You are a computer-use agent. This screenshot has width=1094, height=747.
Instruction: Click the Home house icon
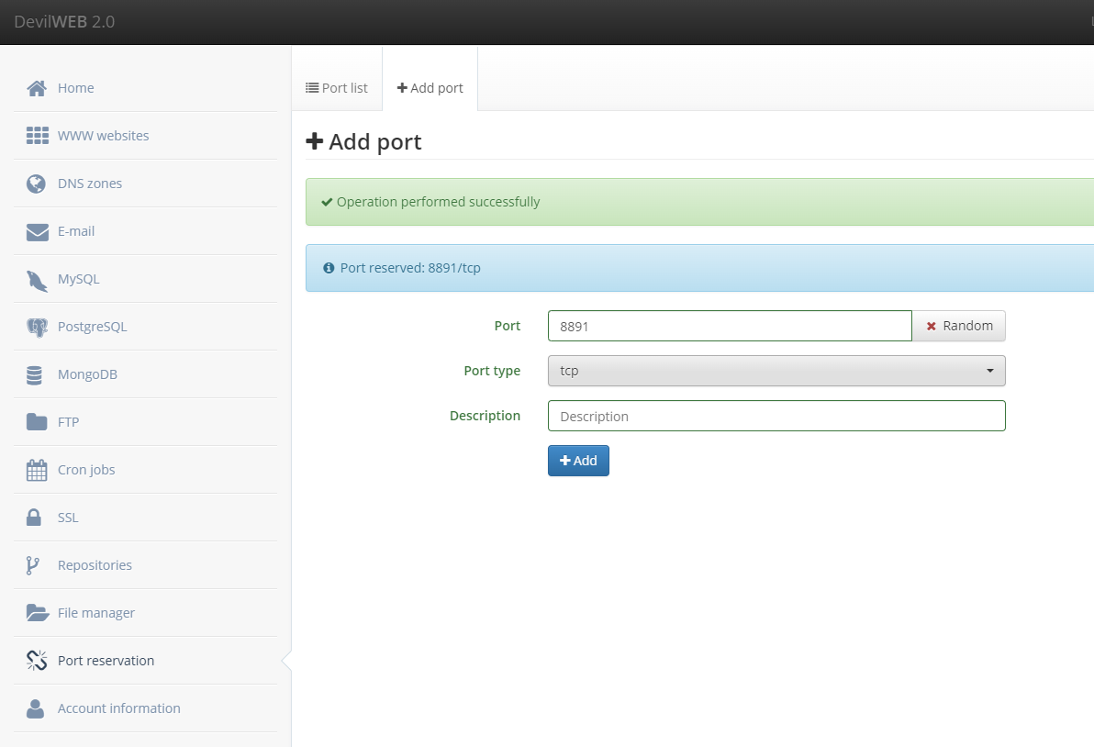37,88
